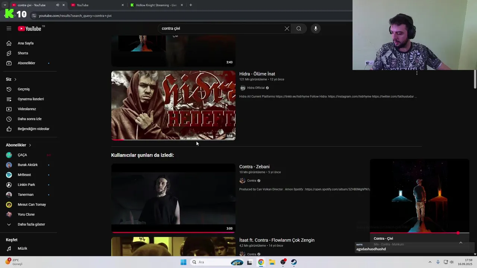Click the browser address bar URL
The image size is (477, 268).
(75, 16)
